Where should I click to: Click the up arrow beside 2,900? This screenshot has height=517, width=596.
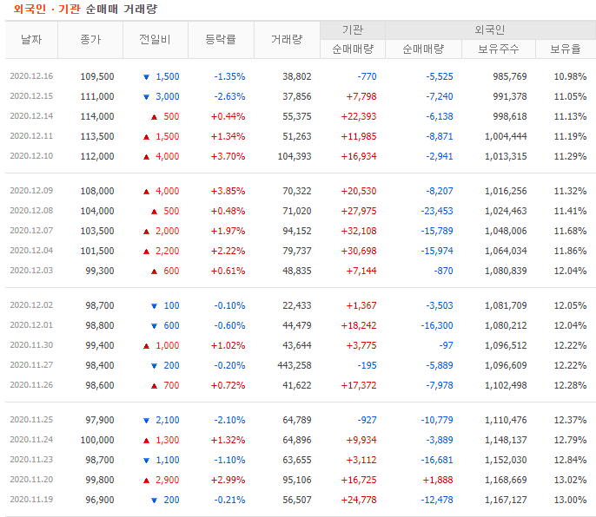click(146, 481)
